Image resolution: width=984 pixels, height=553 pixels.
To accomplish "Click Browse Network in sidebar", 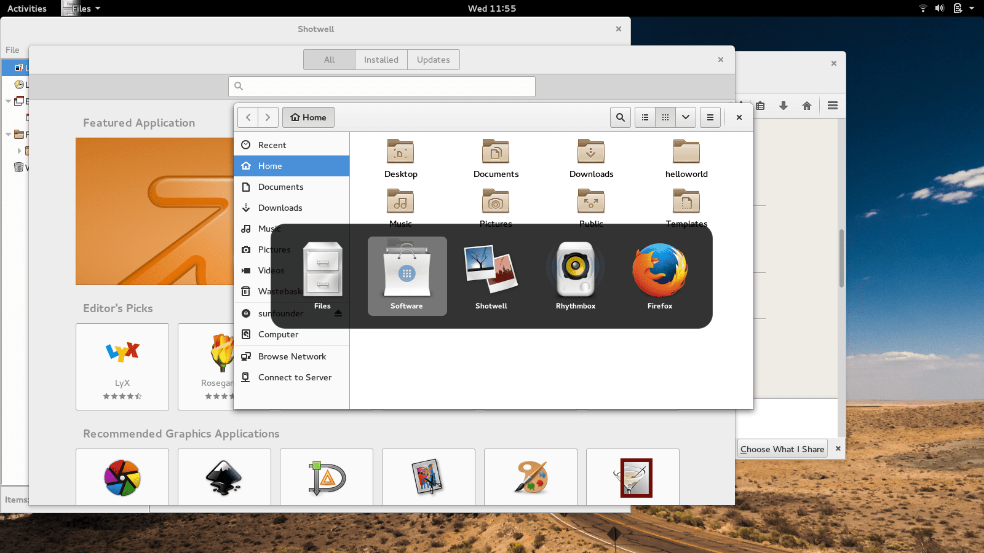I will tap(292, 356).
